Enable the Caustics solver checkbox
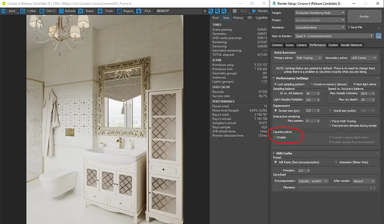The height and width of the screenshot is (224, 384). point(275,137)
